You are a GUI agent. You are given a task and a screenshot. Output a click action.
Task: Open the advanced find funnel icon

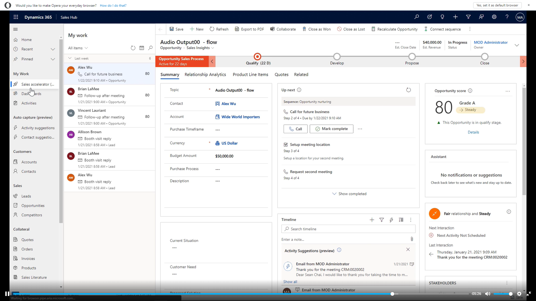tap(468, 17)
